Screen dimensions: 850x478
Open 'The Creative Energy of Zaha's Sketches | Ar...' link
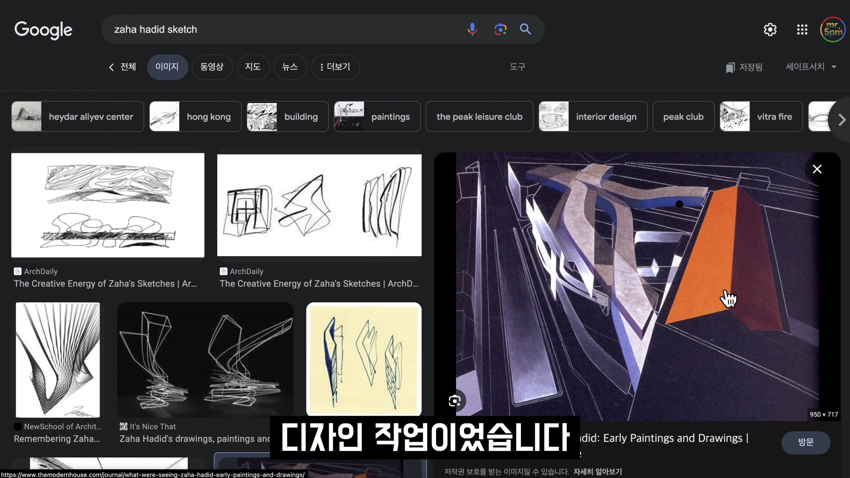pos(105,283)
